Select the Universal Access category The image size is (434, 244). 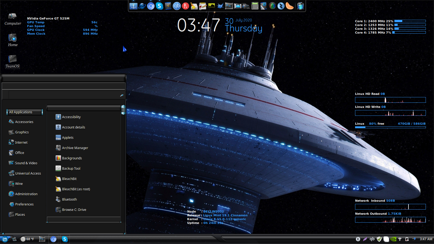[x=25, y=173]
